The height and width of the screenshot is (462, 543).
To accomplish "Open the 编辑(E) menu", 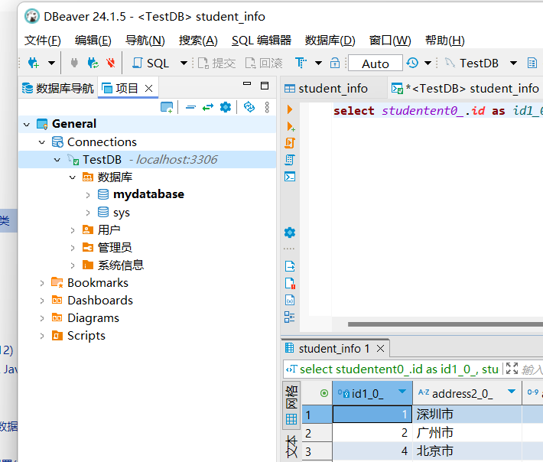I will click(93, 41).
